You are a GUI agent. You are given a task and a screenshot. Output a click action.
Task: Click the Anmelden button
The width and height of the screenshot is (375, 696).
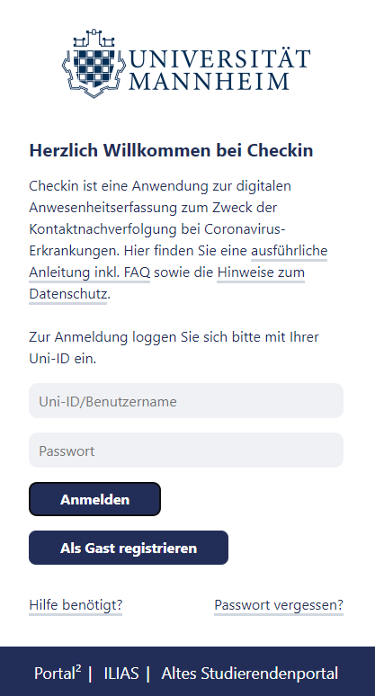tap(94, 499)
